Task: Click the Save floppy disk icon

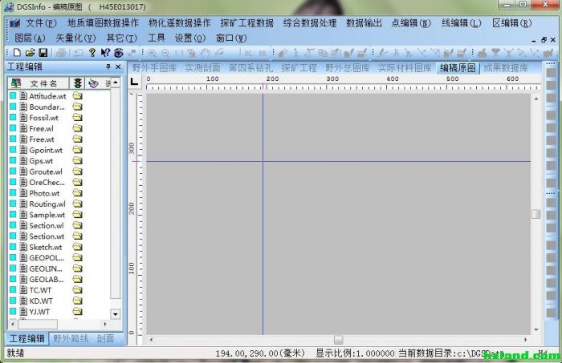Action: click(x=43, y=53)
